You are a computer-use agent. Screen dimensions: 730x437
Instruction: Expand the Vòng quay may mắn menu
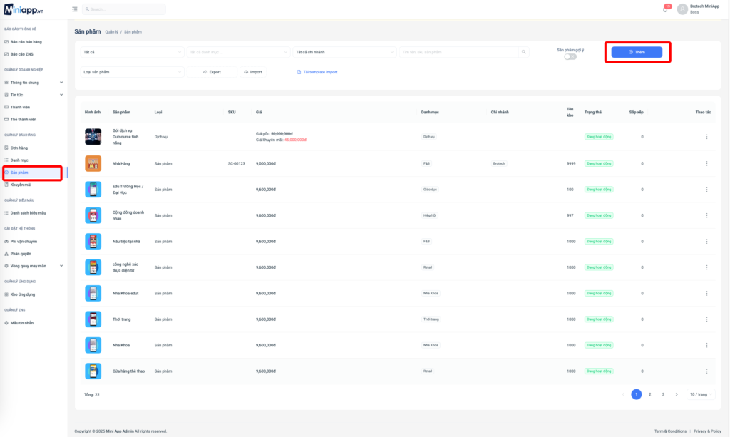pos(34,266)
